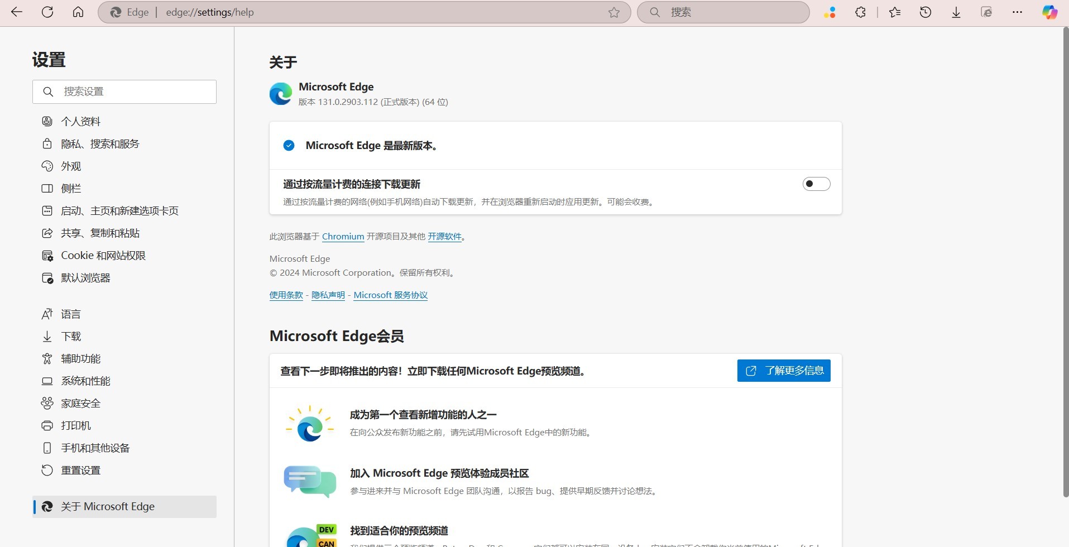Go to 外观 settings
1069x547 pixels.
pos(124,166)
